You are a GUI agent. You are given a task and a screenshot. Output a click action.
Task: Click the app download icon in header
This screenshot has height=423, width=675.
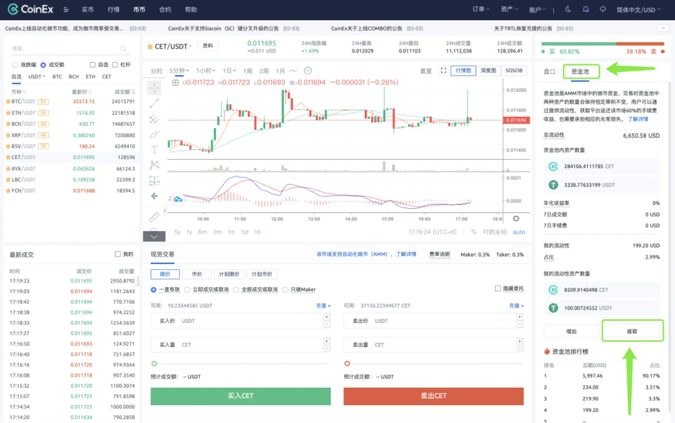coord(603,9)
